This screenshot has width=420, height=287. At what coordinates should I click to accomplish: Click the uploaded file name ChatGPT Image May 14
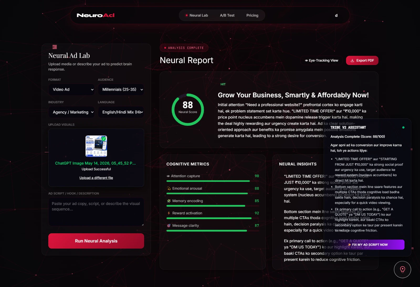(x=95, y=163)
